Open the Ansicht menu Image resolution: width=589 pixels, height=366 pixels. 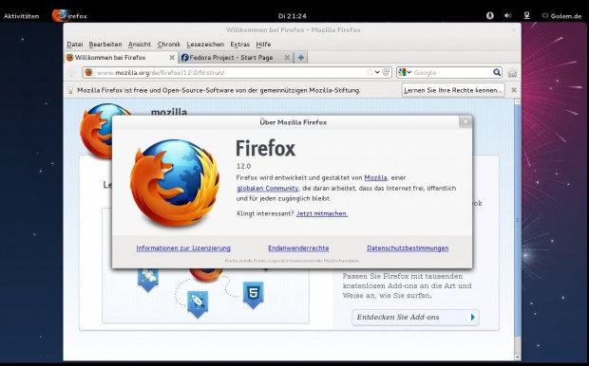[140, 45]
